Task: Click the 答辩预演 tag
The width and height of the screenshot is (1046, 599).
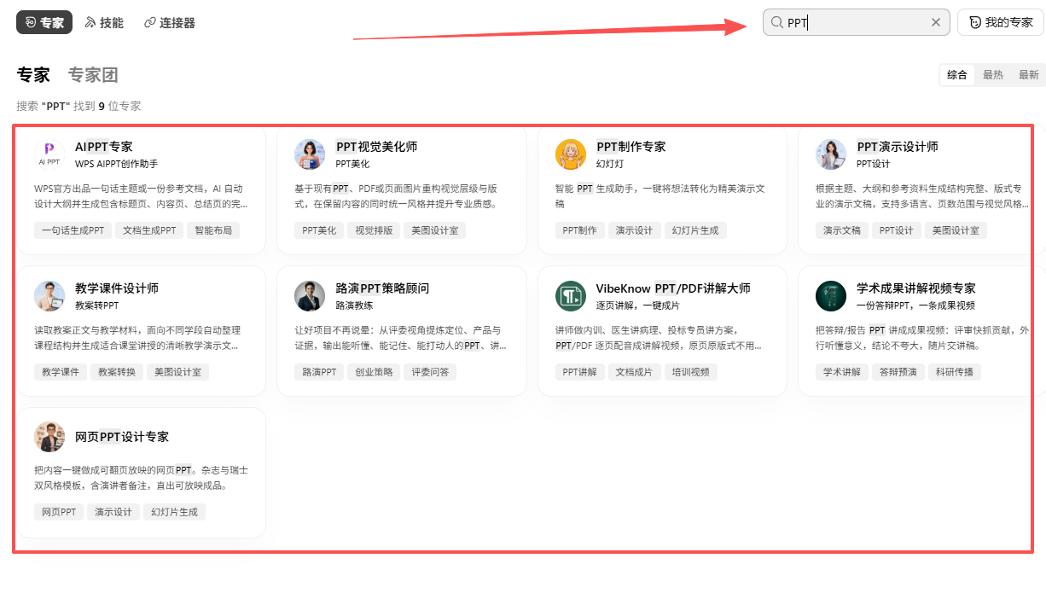Action: [898, 372]
